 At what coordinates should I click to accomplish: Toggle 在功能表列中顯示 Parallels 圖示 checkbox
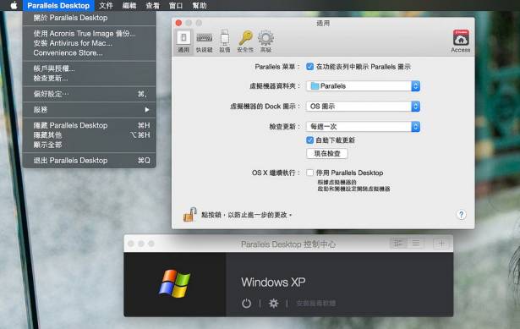[x=309, y=67]
